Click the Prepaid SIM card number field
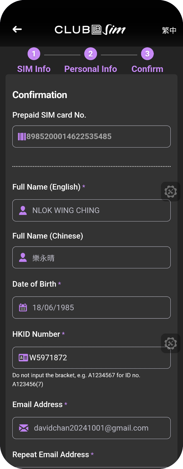 (x=91, y=136)
